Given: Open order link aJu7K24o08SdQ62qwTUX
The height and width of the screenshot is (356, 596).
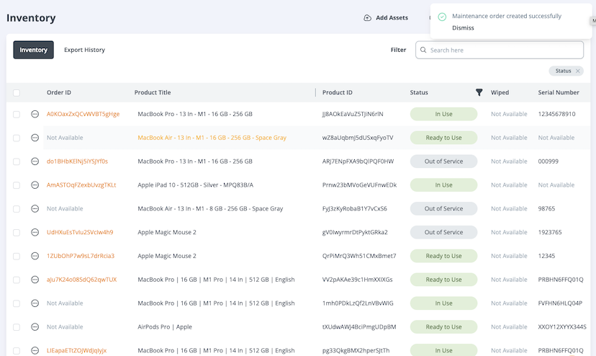Looking at the screenshot, I should tap(81, 280).
